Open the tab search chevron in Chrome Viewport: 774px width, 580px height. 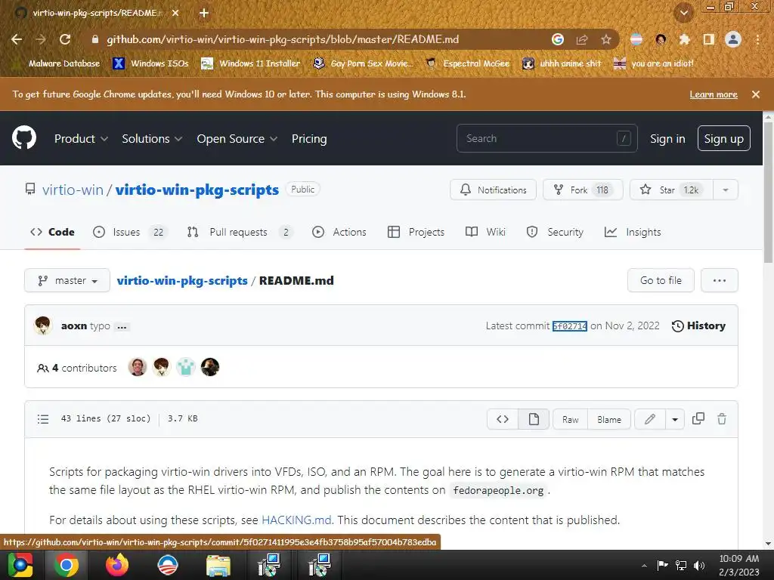pos(683,14)
